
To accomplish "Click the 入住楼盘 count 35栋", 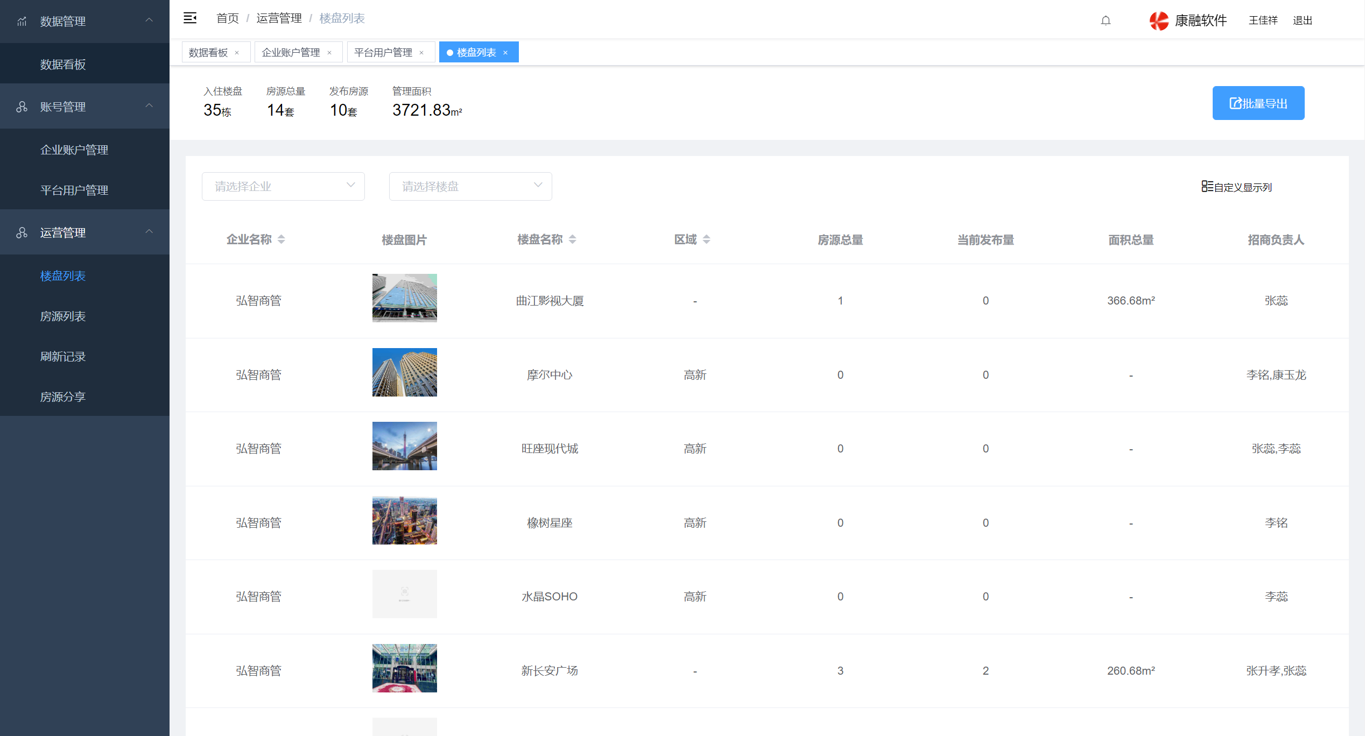I will coord(217,110).
